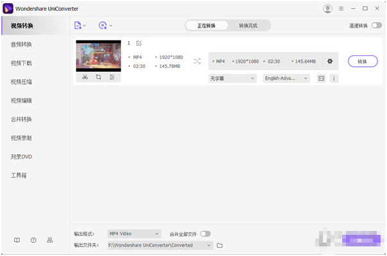The height and width of the screenshot is (256, 387).
Task: Click the target file size 145.64MB text
Action: [305, 62]
